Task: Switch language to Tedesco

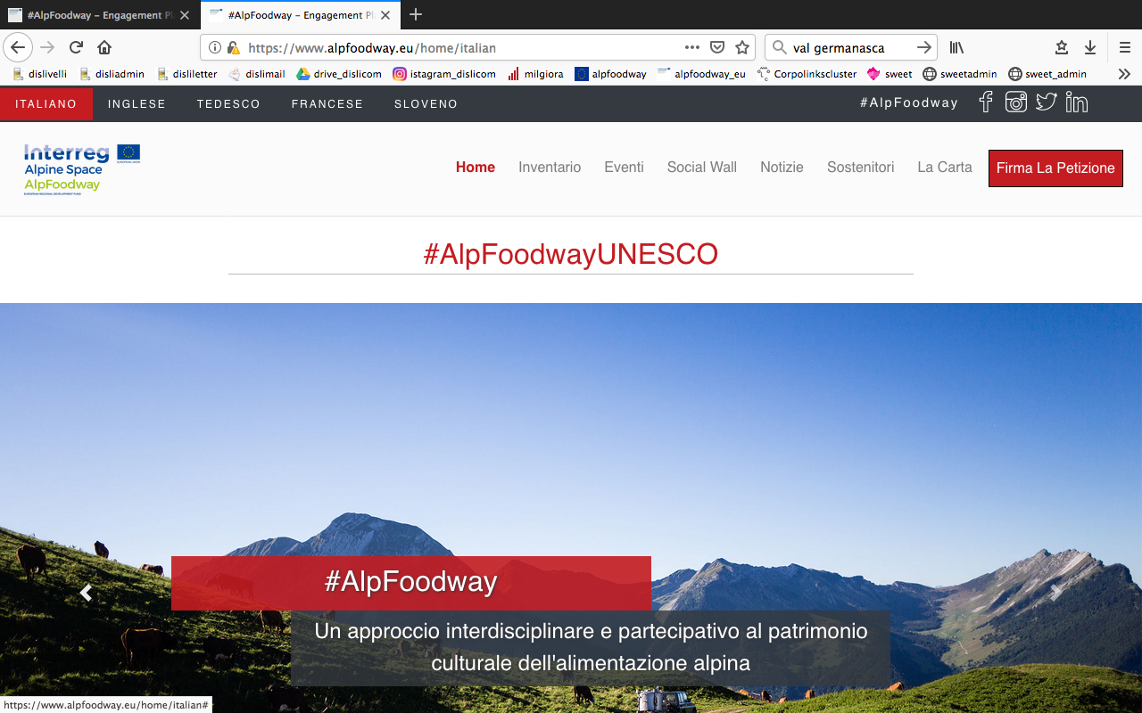Action: pyautogui.click(x=228, y=103)
